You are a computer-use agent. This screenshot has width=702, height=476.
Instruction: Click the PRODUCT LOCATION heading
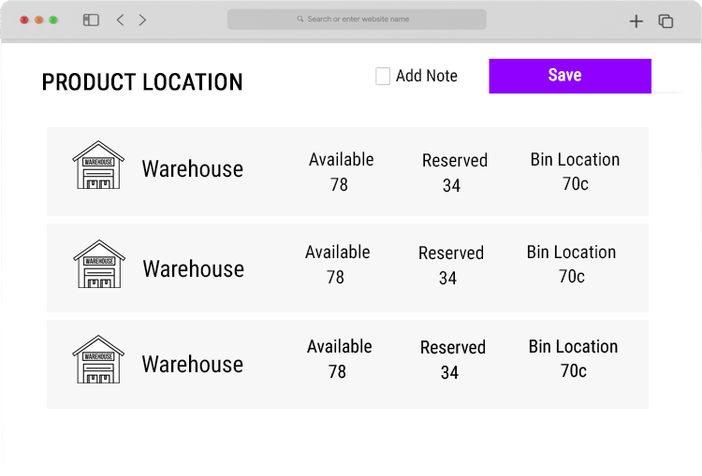[142, 82]
